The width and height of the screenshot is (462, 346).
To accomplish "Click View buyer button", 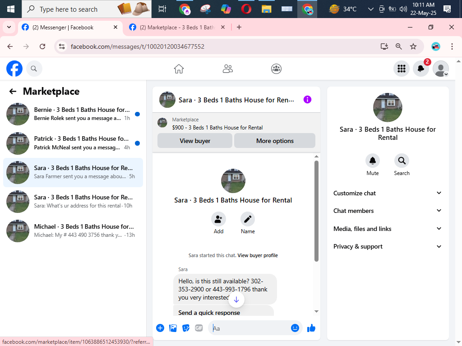I will point(195,141).
